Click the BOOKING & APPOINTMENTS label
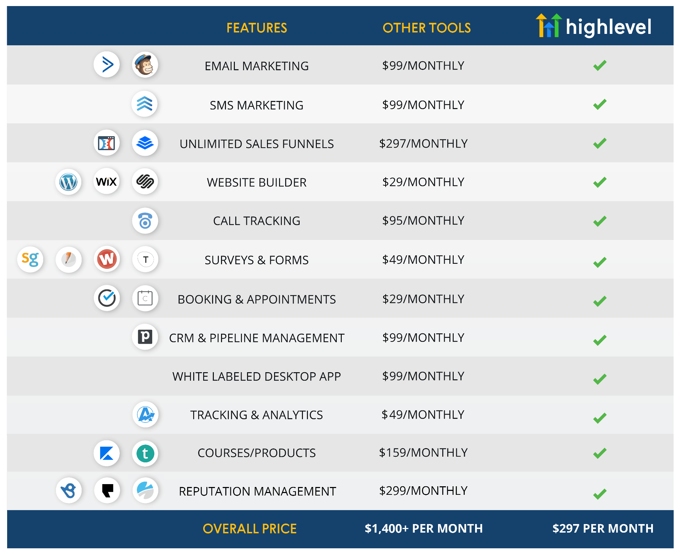The height and width of the screenshot is (554, 680). pyautogui.click(x=257, y=299)
